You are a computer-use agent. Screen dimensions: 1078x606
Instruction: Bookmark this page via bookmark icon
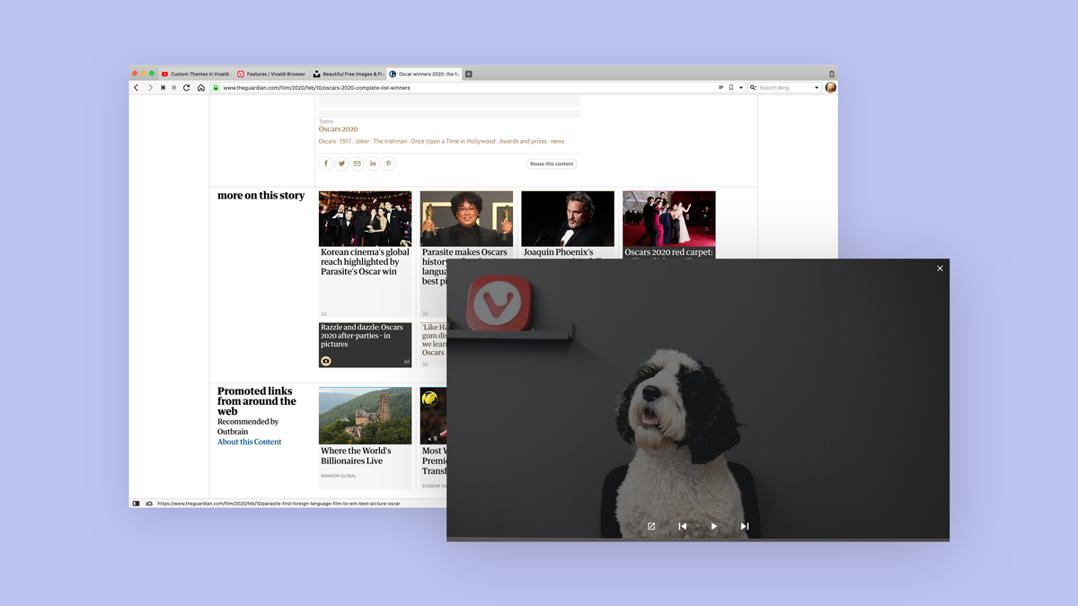click(731, 88)
